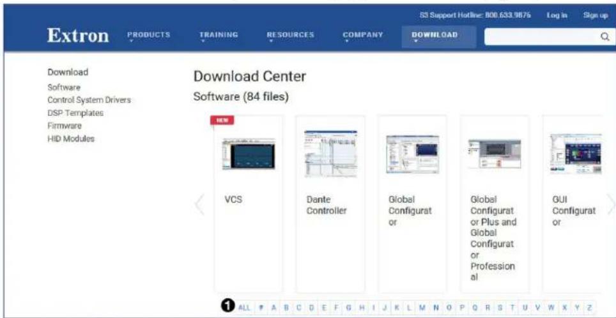Click the Download sidebar heading

pos(68,72)
